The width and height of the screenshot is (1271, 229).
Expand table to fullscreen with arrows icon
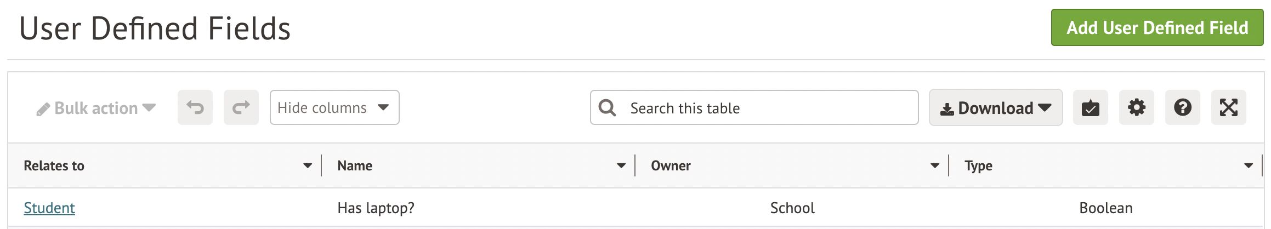click(x=1228, y=107)
